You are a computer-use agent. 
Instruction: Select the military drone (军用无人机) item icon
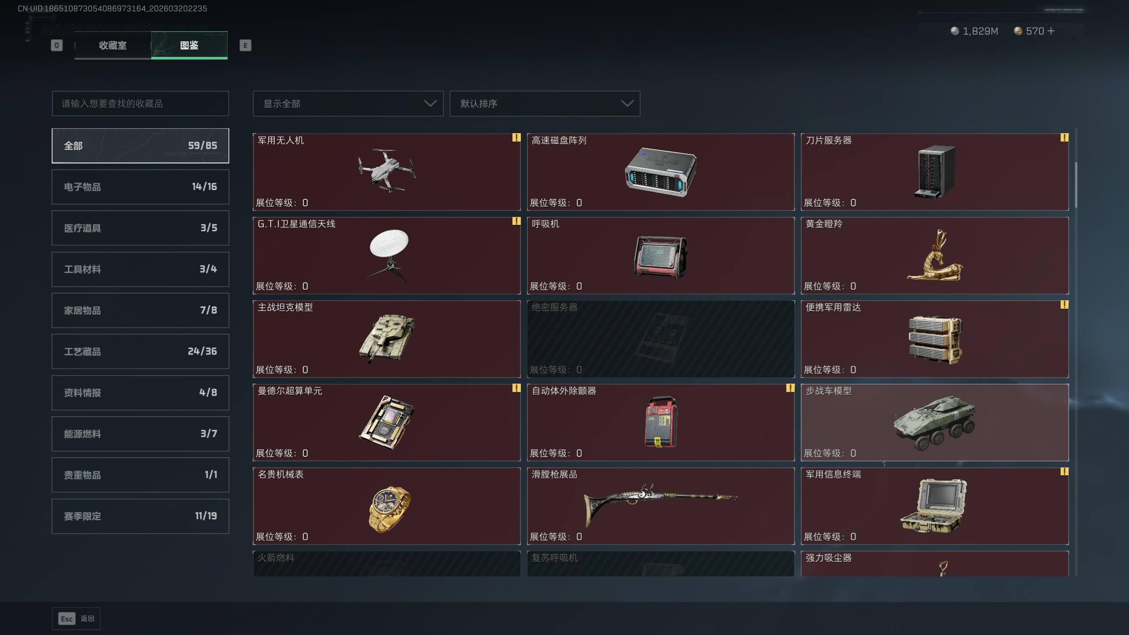[387, 170]
